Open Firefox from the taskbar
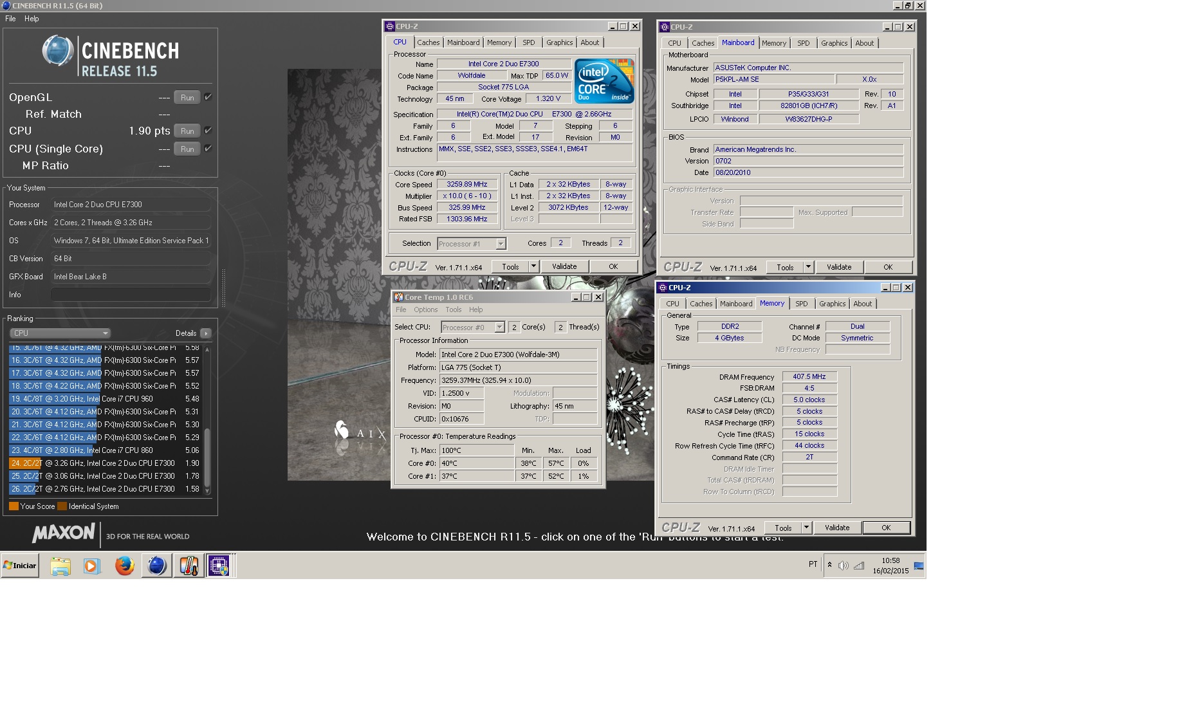The height and width of the screenshot is (711, 1200). pos(124,566)
